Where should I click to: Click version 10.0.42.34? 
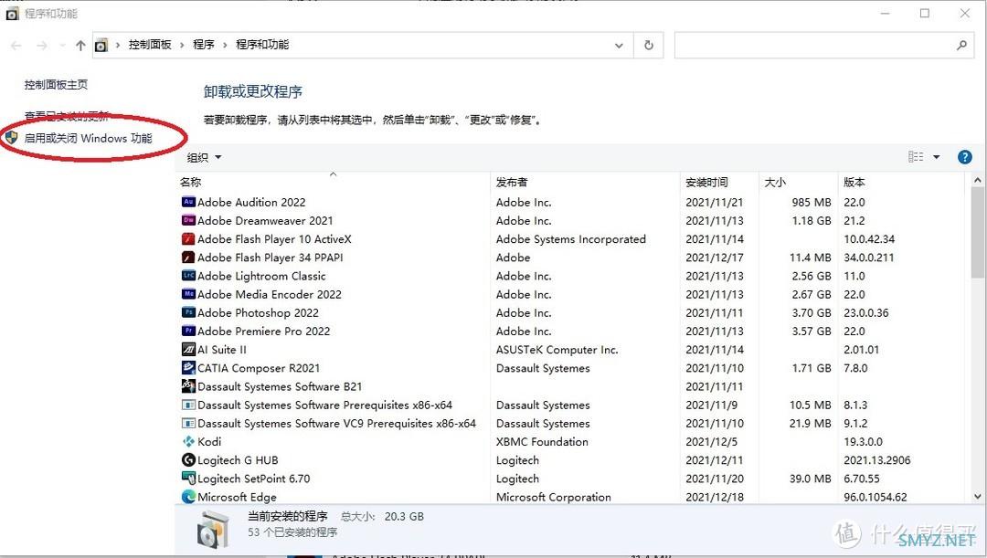(x=869, y=239)
